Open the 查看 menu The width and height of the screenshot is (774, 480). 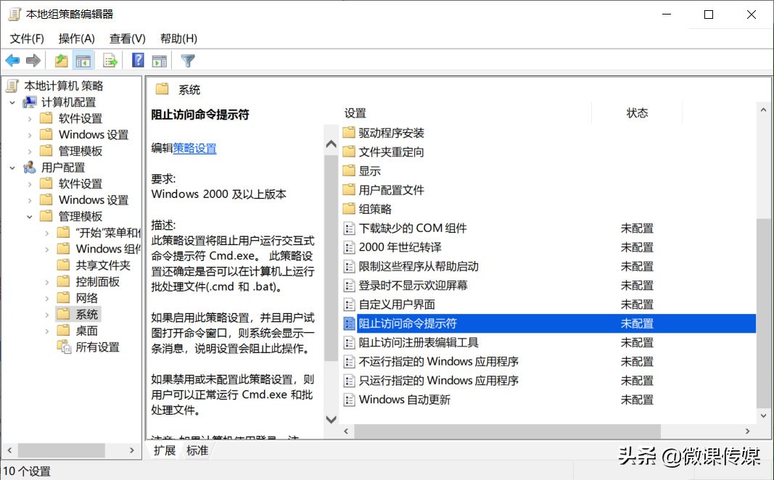pyautogui.click(x=127, y=38)
